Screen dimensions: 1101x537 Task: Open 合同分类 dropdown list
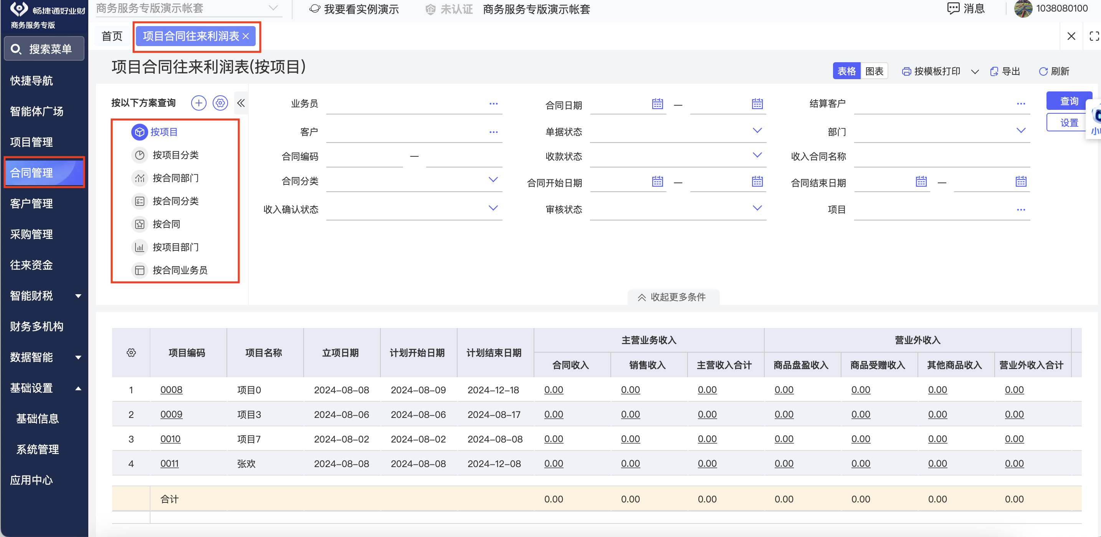coord(493,180)
